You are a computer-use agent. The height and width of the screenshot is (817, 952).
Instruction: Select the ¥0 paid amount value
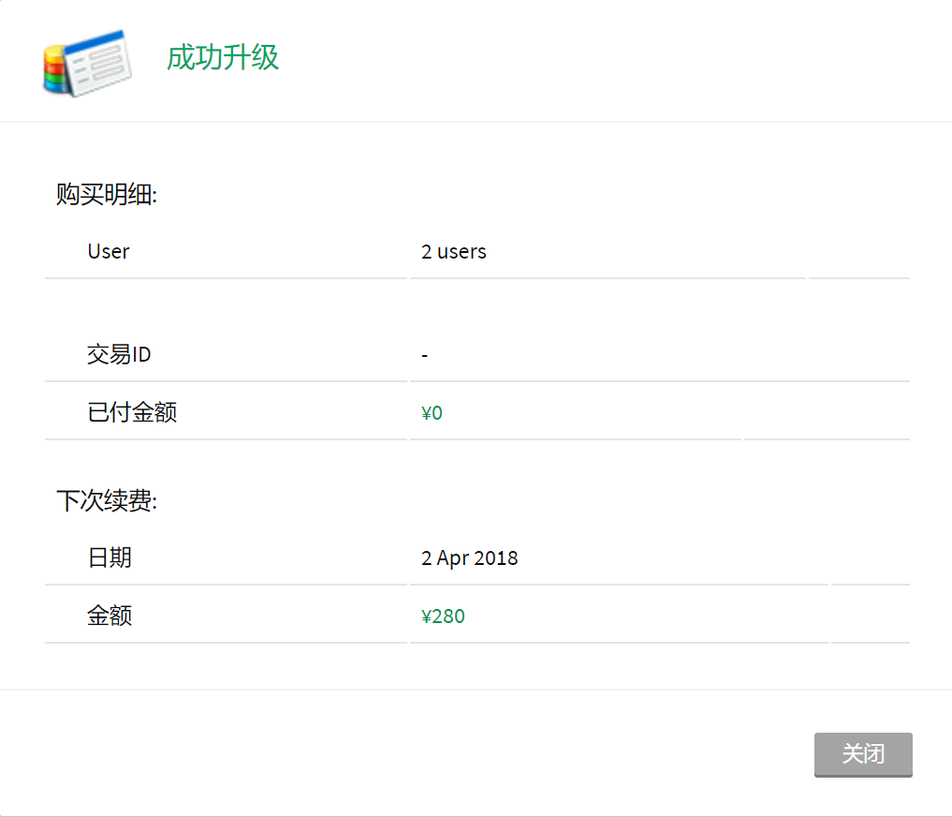pyautogui.click(x=432, y=413)
